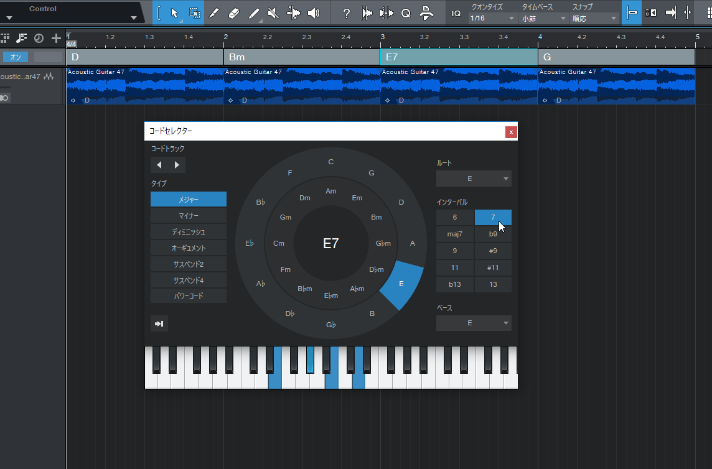Open the クオンタイズ 1/16 dropdown
The height and width of the screenshot is (469, 712).
click(492, 19)
